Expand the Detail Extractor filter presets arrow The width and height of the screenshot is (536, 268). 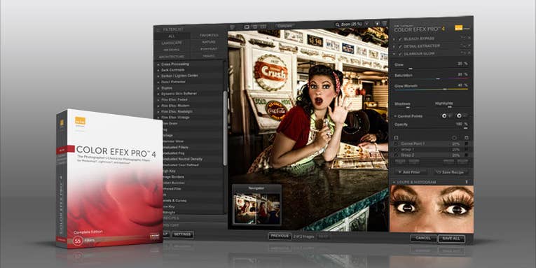point(158,82)
